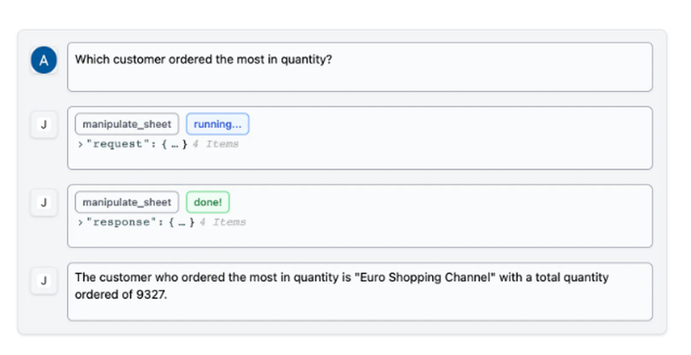Click "4 Items" beside the request object
Screen dimensions: 691x355
[216, 144]
